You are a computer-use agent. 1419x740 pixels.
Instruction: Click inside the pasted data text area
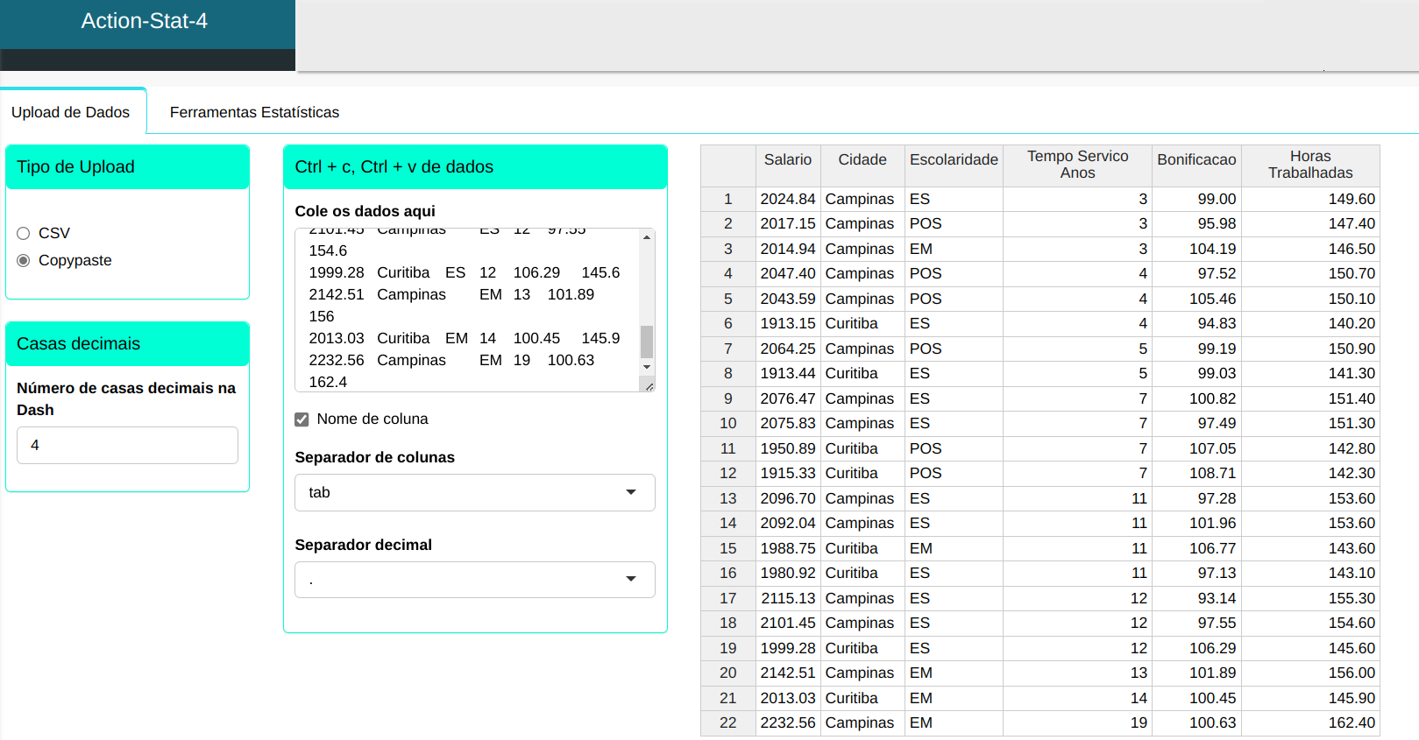[x=465, y=307]
